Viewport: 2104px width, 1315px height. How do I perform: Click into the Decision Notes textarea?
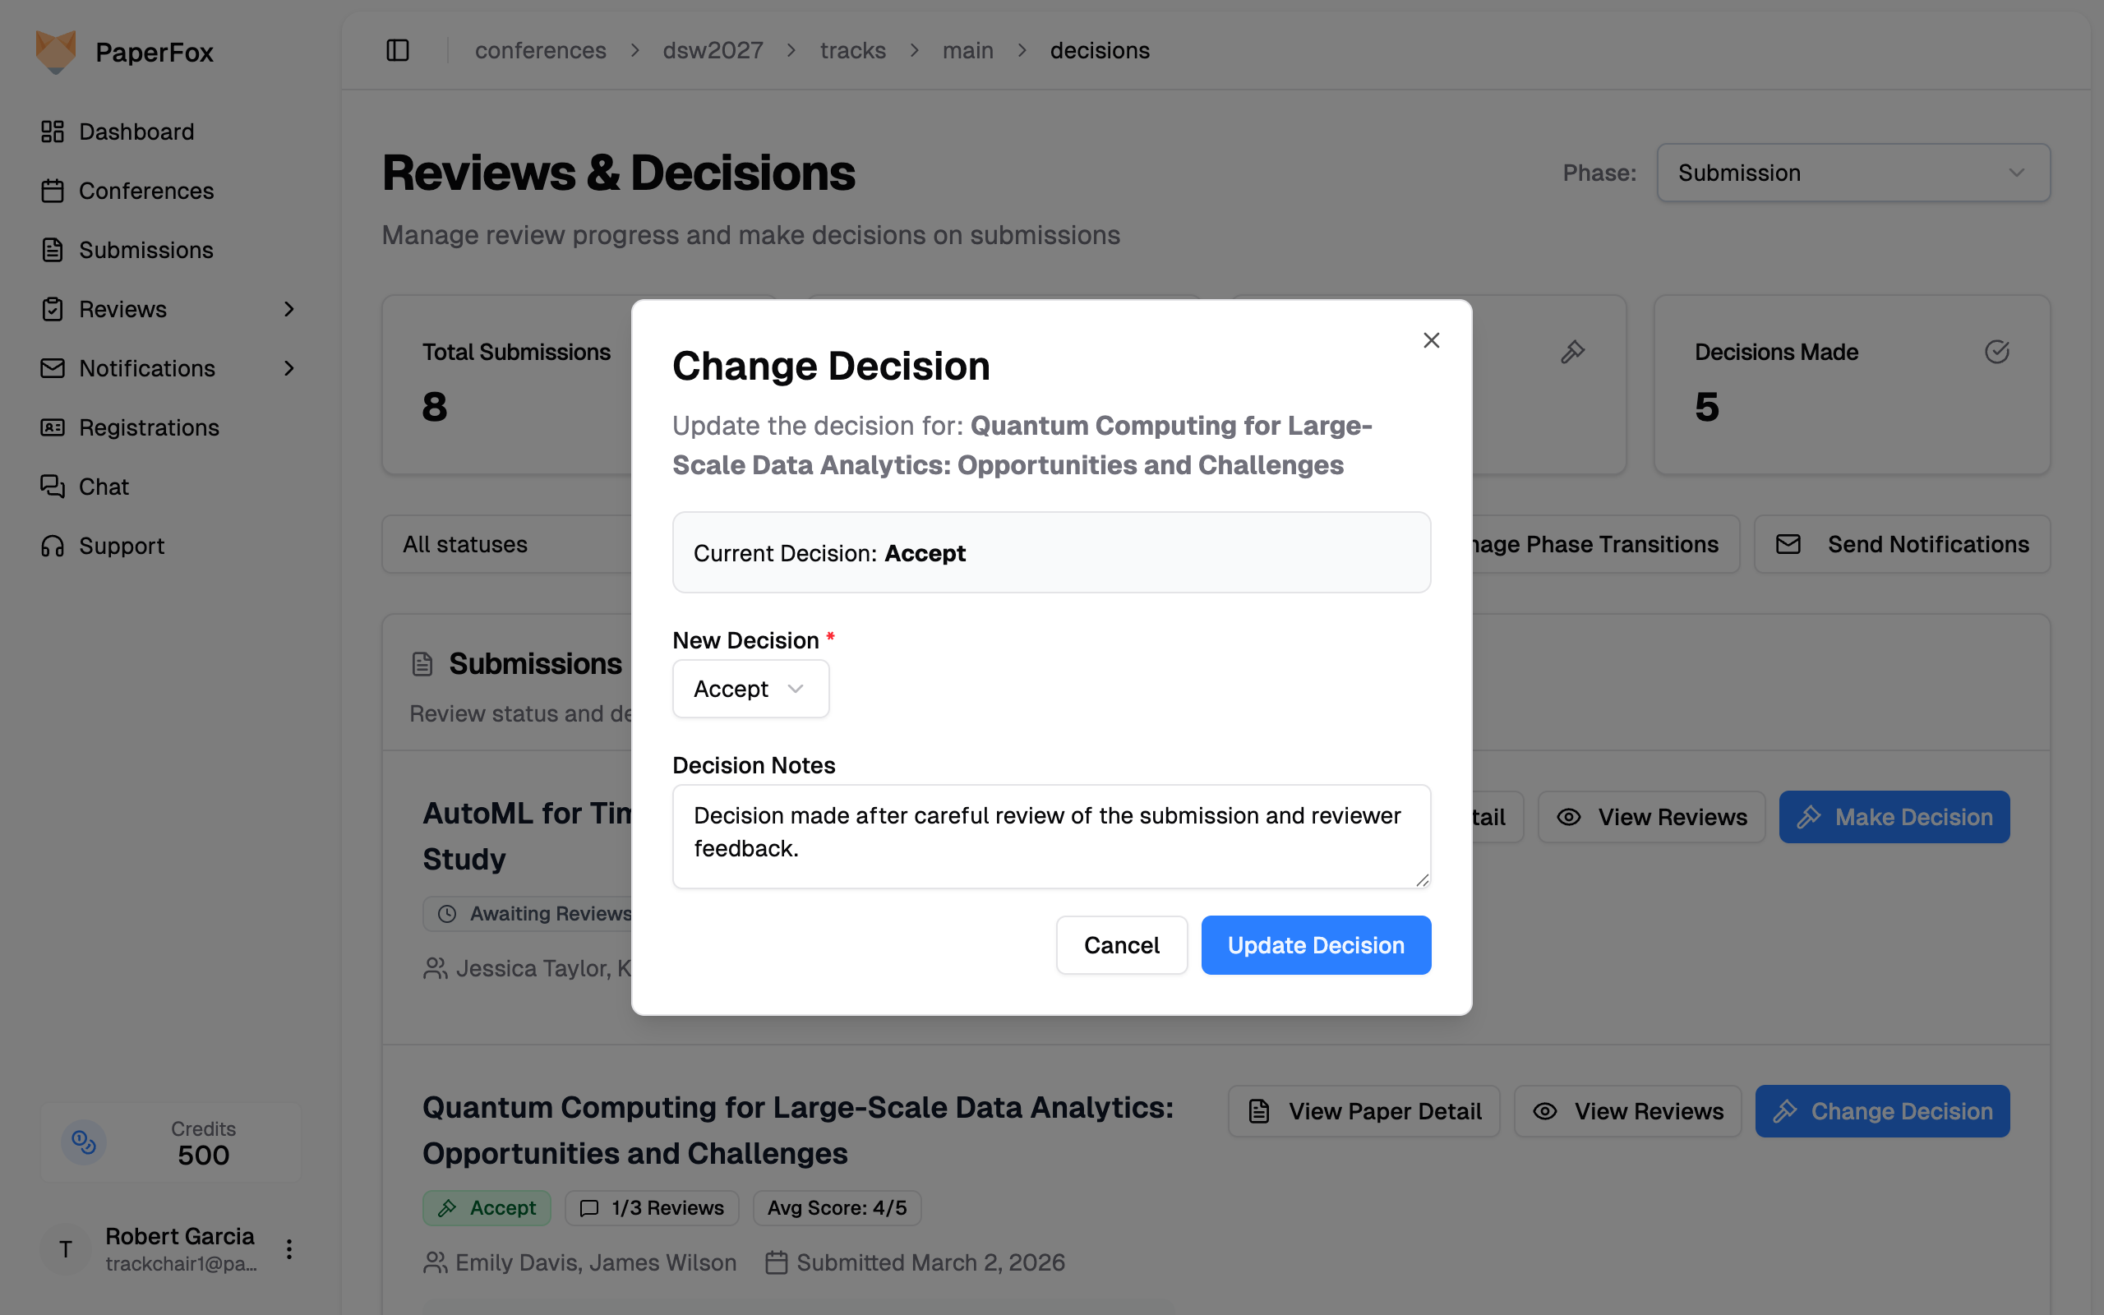tap(1050, 836)
